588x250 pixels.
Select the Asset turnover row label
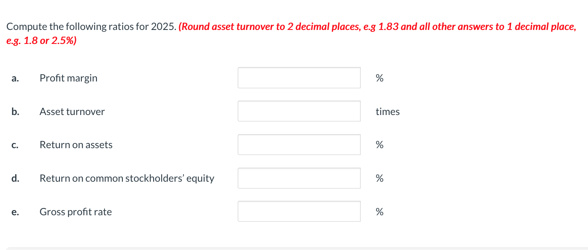(x=72, y=111)
